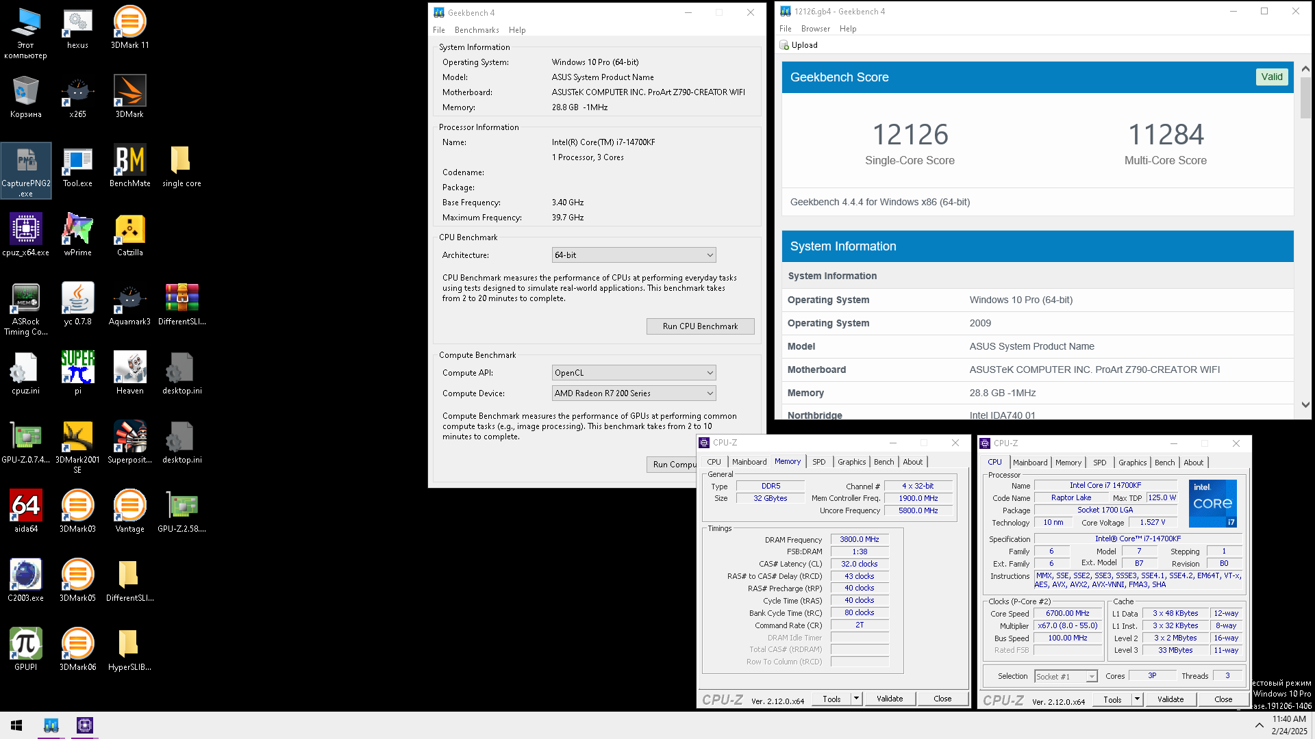This screenshot has height=739, width=1315.
Task: Switch to Graphics tab in left CPU-Z window
Action: click(x=851, y=462)
